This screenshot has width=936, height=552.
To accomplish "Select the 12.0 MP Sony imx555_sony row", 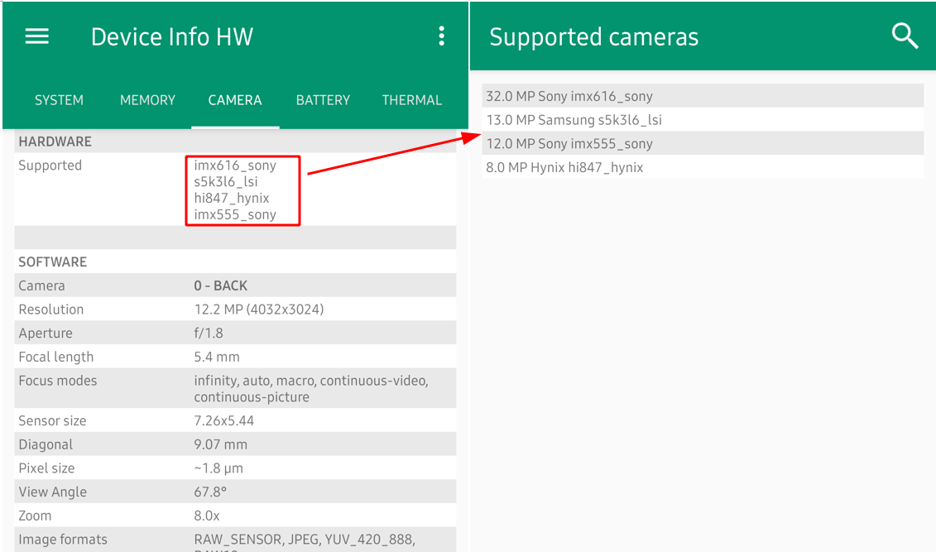I will (x=703, y=143).
